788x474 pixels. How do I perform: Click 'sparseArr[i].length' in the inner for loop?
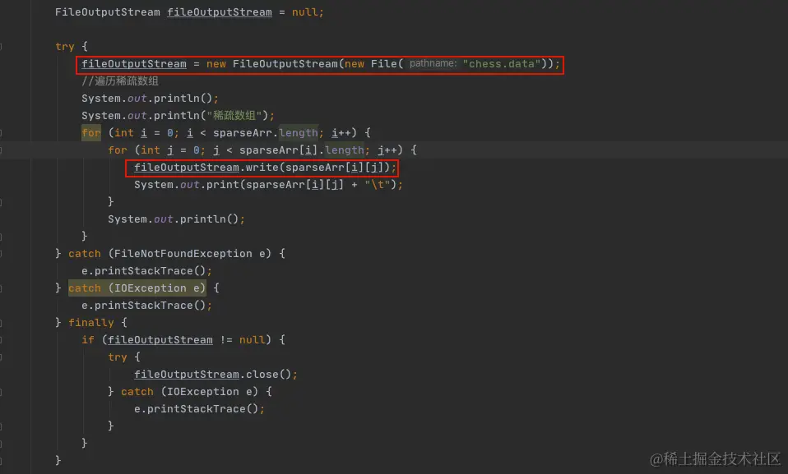[302, 150]
